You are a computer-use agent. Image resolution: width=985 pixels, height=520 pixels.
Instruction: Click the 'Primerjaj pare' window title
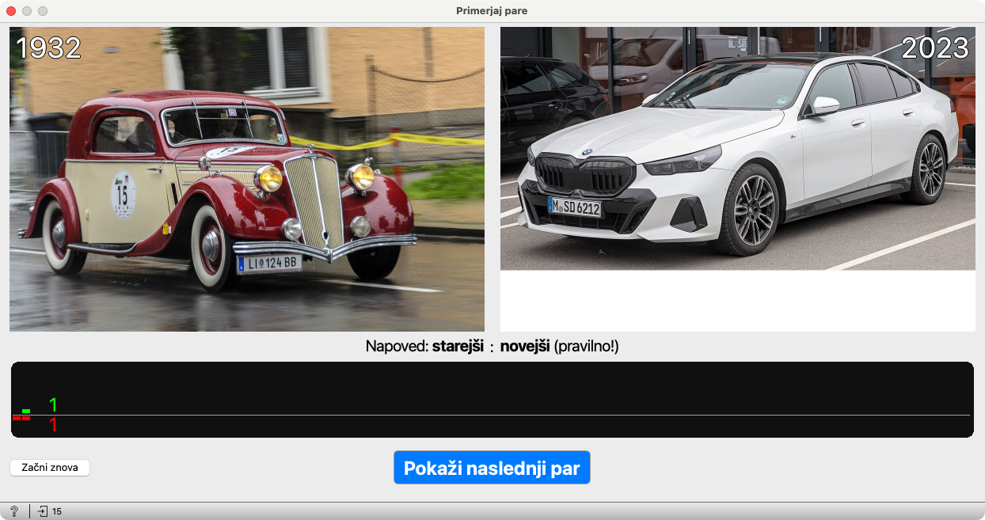(492, 11)
